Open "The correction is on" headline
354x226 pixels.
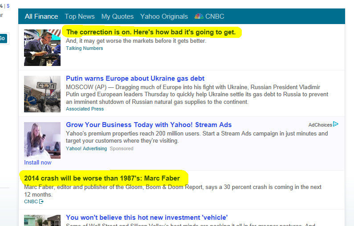(x=151, y=32)
